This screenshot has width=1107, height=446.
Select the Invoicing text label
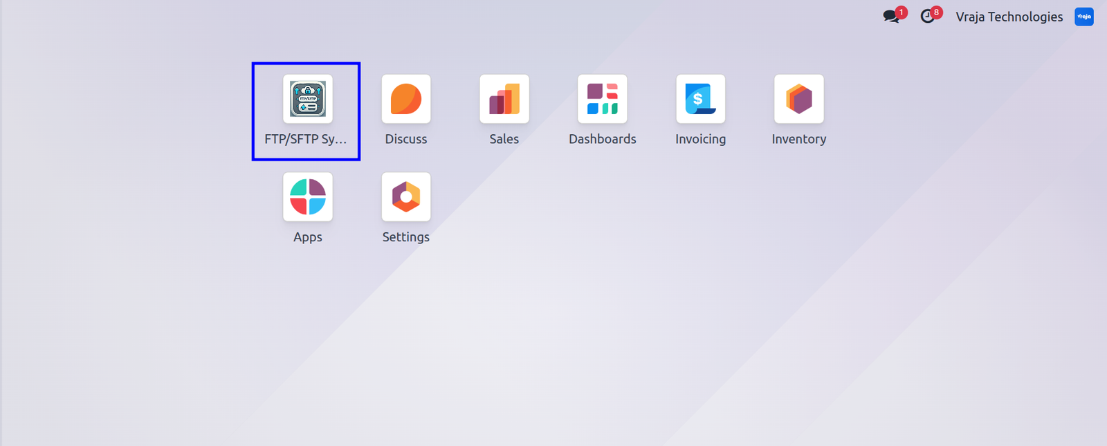(701, 139)
